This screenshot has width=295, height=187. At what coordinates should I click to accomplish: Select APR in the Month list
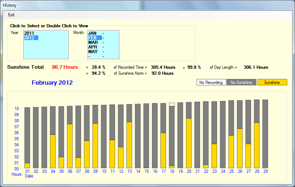pyautogui.click(x=93, y=47)
